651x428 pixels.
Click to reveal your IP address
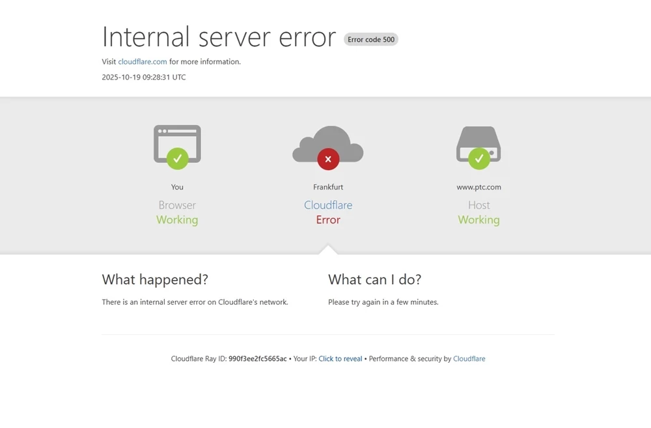coord(340,358)
